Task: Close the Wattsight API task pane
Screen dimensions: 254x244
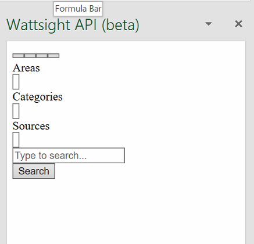Action: [x=238, y=24]
